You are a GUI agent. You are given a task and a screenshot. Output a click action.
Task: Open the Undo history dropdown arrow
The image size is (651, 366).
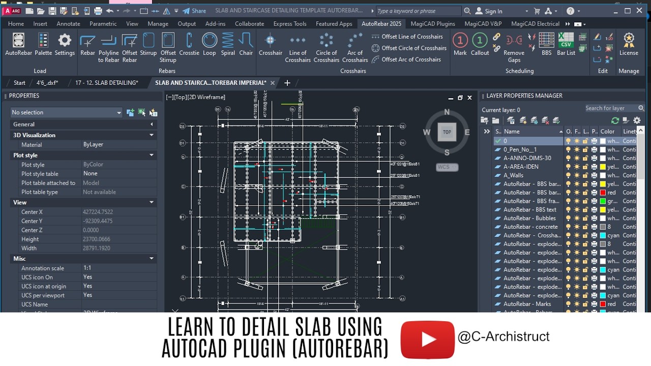118,11
